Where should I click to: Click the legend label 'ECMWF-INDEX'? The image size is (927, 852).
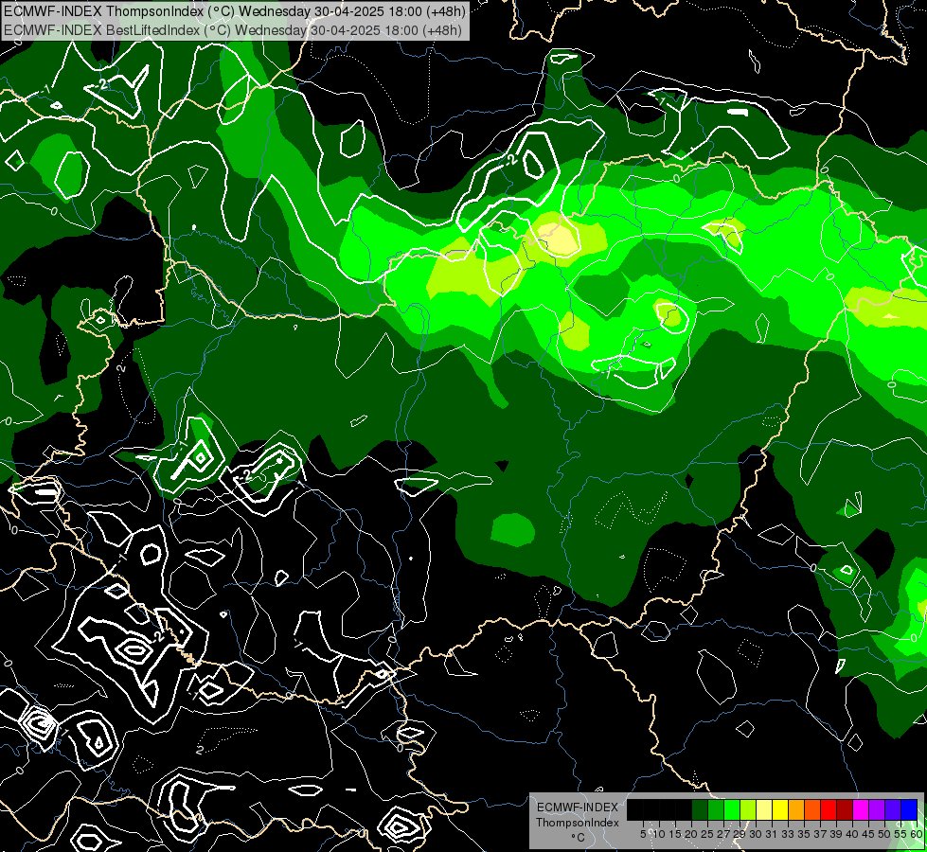click(578, 808)
